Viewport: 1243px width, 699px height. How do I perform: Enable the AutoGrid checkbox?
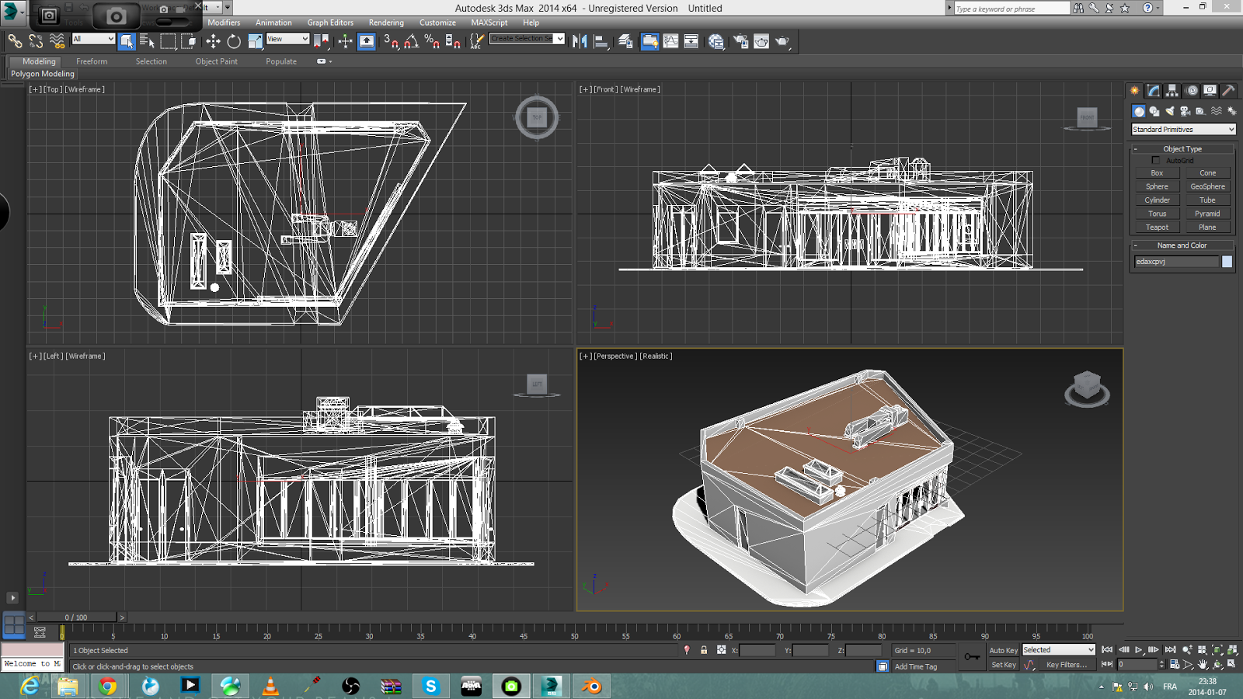(1155, 161)
